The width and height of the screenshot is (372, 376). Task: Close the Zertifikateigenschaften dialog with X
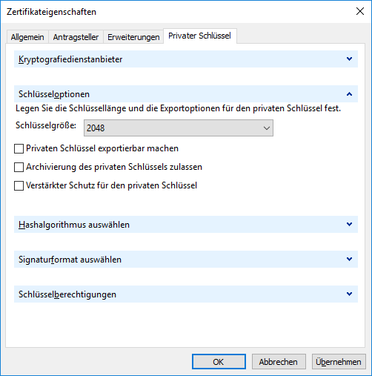(360, 11)
